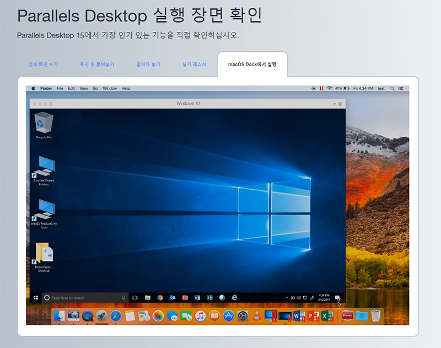Launch Windows PowerPoint from the macOS Dock
The height and width of the screenshot is (348, 441).
pos(313,316)
